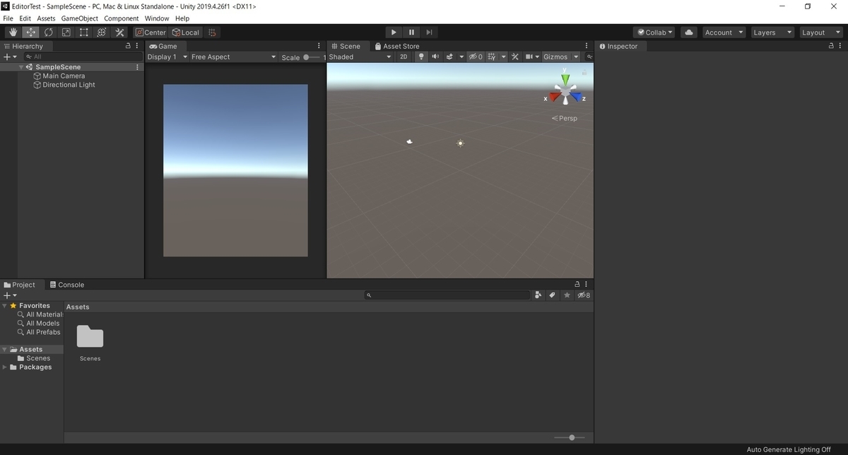848x455 pixels.
Task: Open the Free Aspect dropdown
Action: [233, 57]
